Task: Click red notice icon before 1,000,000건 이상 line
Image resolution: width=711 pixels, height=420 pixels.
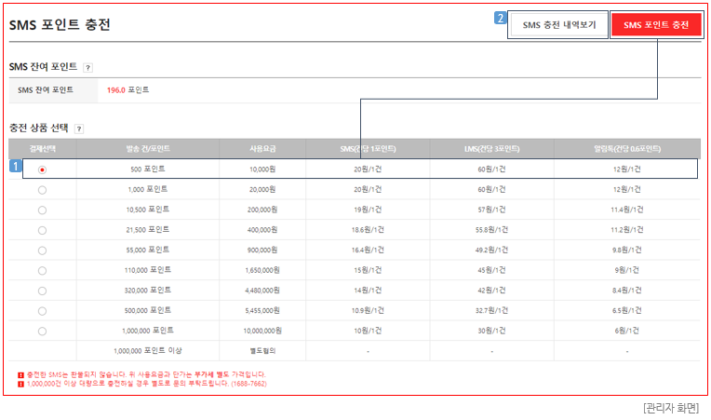Action: coord(20,383)
